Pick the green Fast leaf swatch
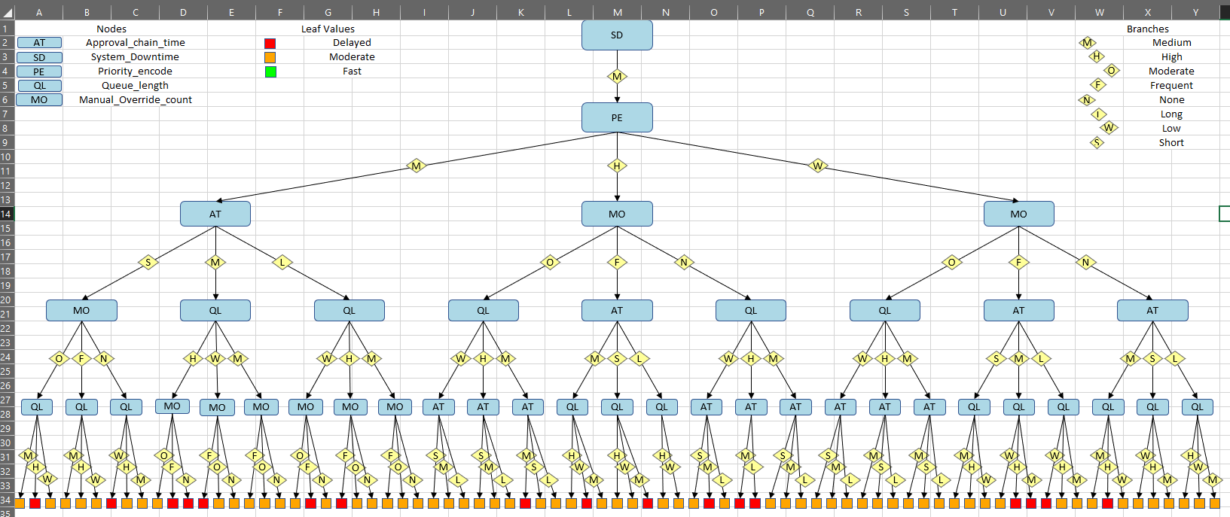 (x=270, y=72)
